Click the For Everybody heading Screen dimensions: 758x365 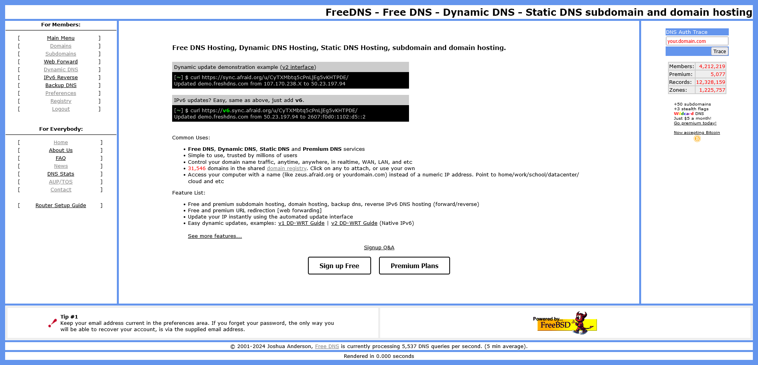coord(61,129)
